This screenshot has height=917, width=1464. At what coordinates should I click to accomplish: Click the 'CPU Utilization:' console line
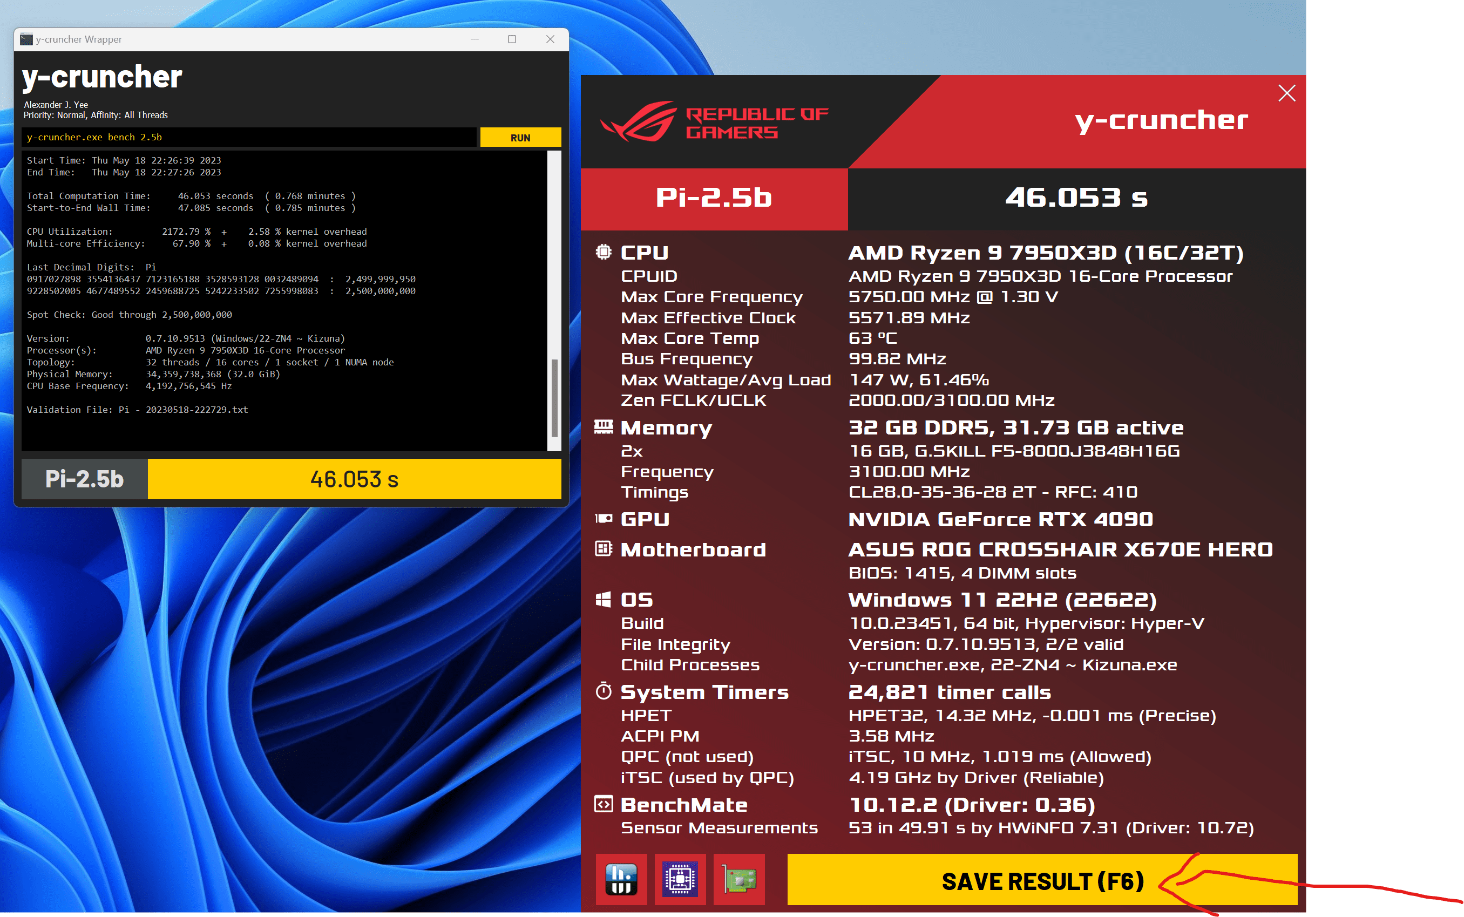197,232
